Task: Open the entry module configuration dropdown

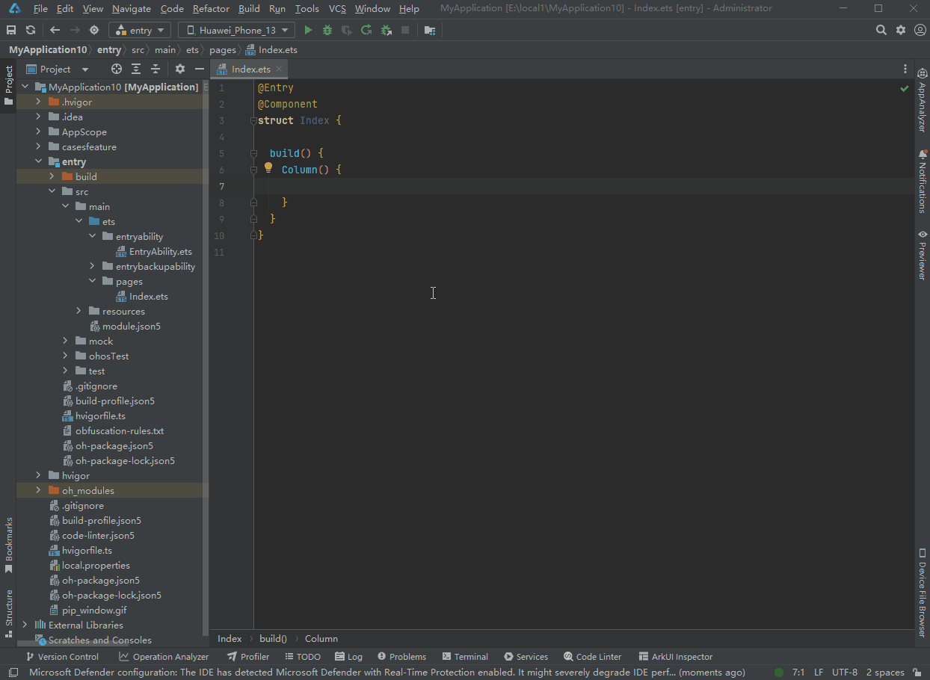Action: (140, 30)
